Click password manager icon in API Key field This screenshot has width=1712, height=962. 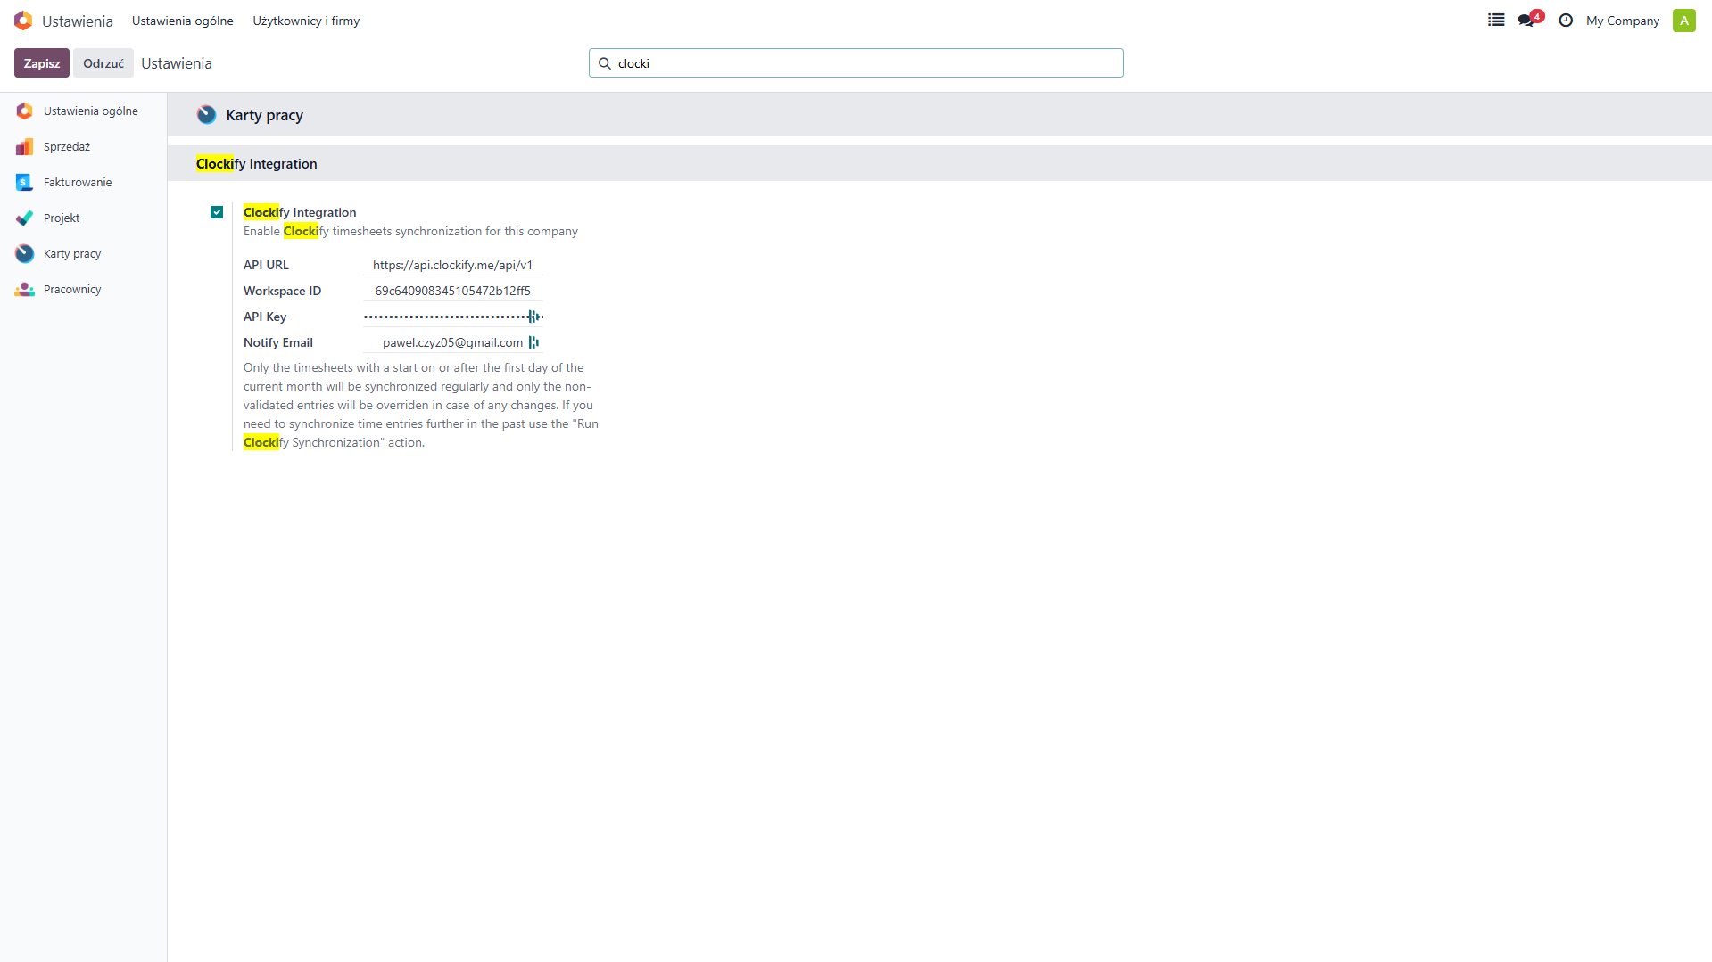[533, 317]
